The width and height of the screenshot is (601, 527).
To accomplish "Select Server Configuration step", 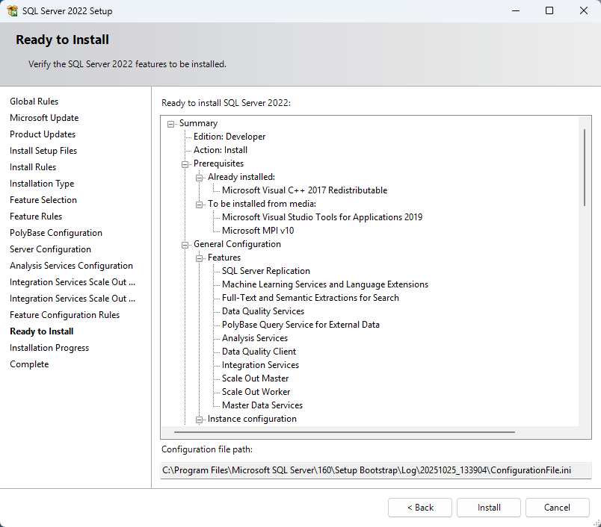I will pyautogui.click(x=50, y=249).
